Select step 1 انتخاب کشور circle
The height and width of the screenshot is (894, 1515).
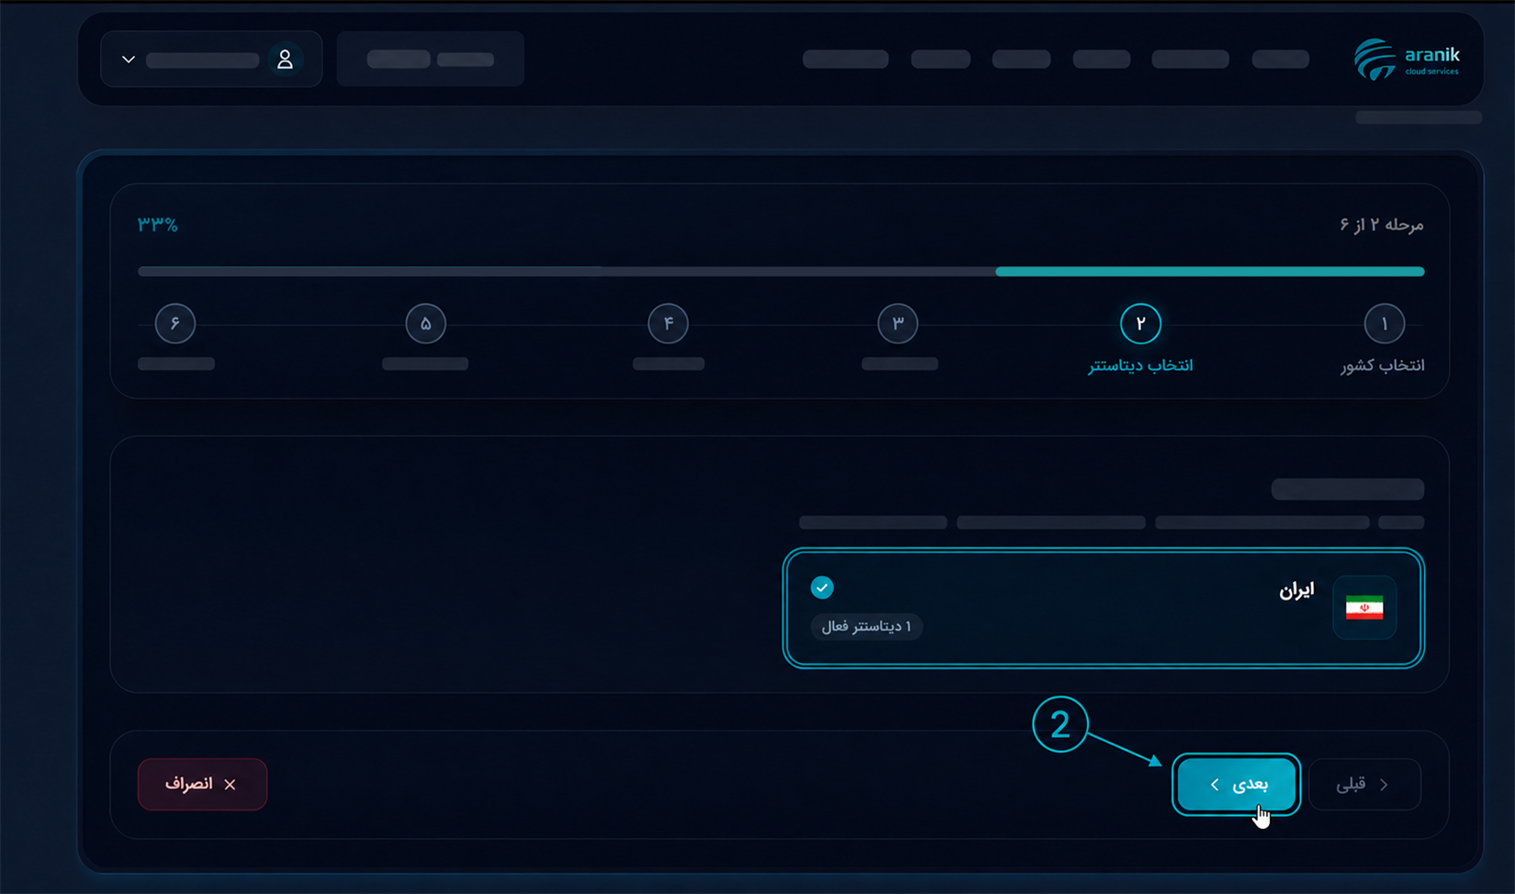(1384, 323)
